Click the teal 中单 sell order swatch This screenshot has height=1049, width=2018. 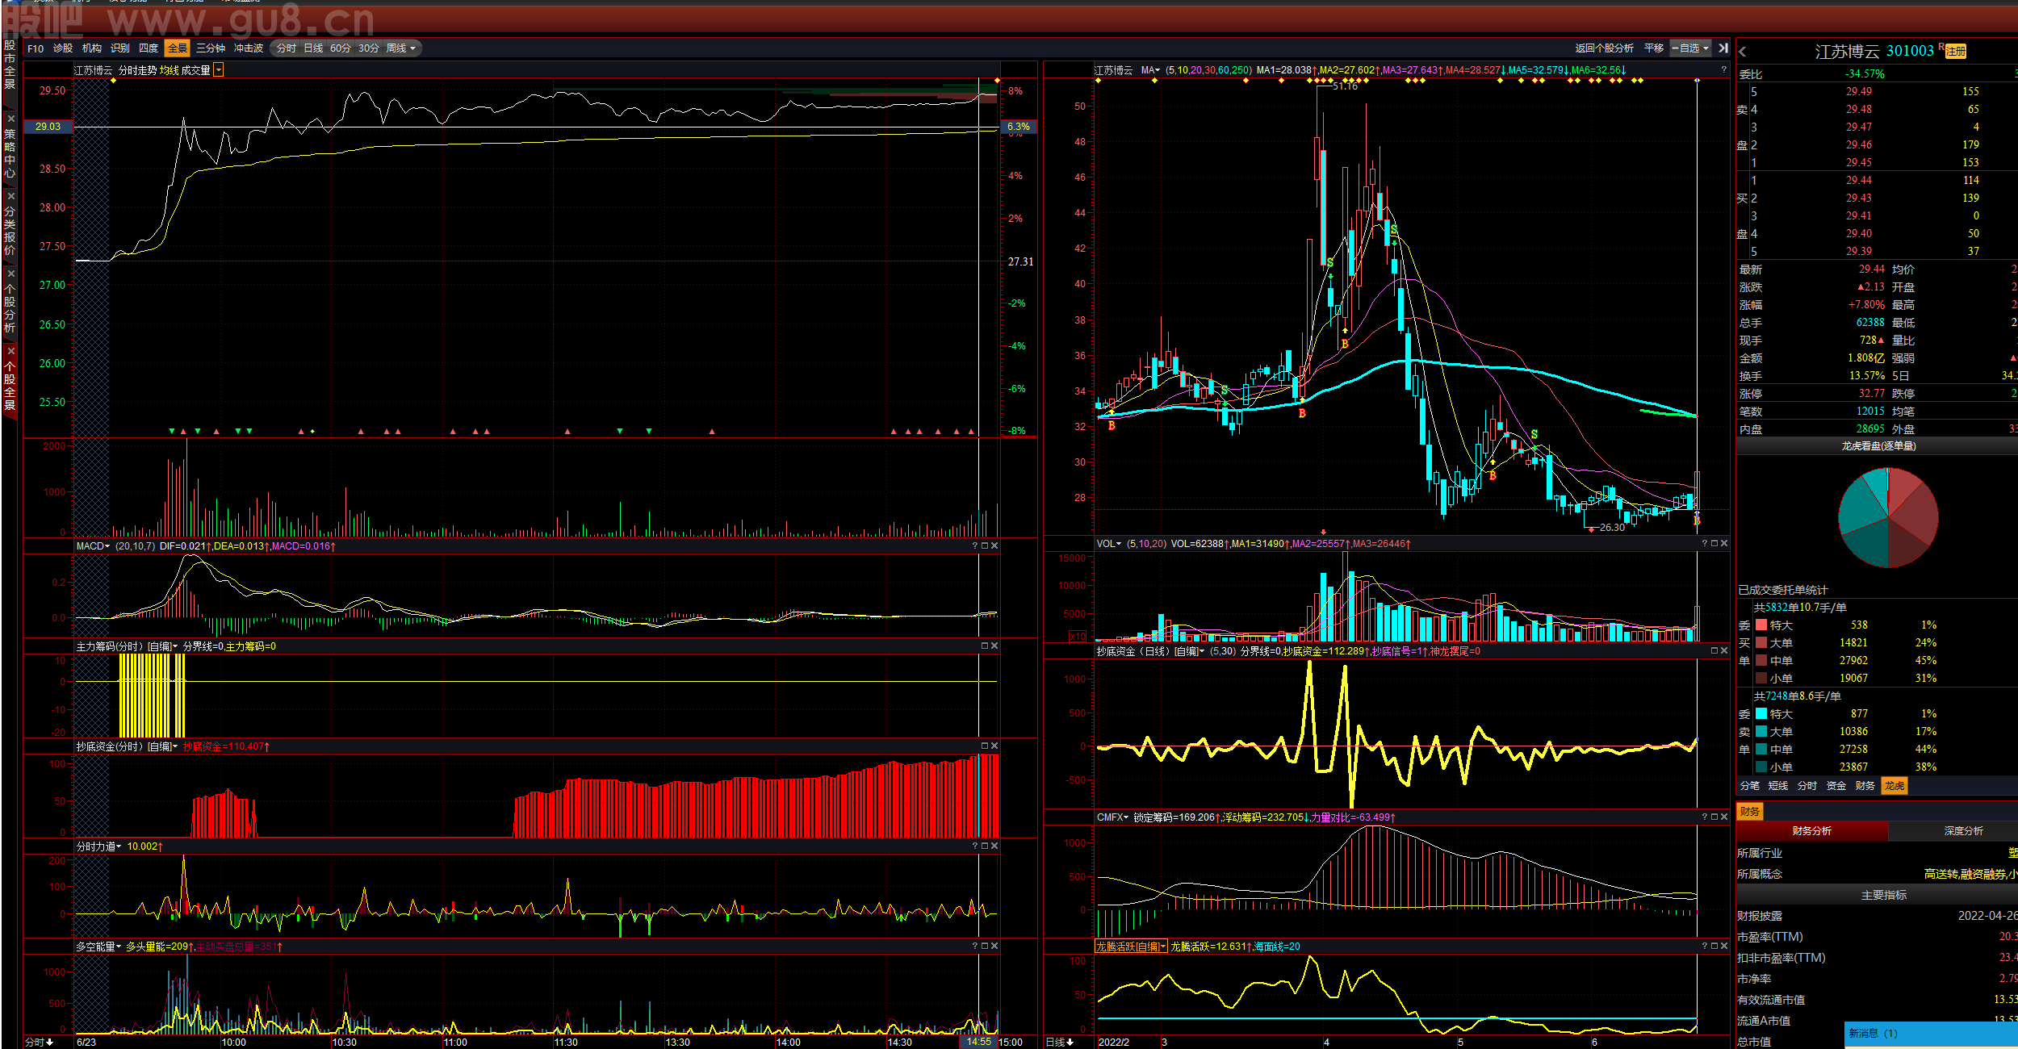click(x=1761, y=749)
